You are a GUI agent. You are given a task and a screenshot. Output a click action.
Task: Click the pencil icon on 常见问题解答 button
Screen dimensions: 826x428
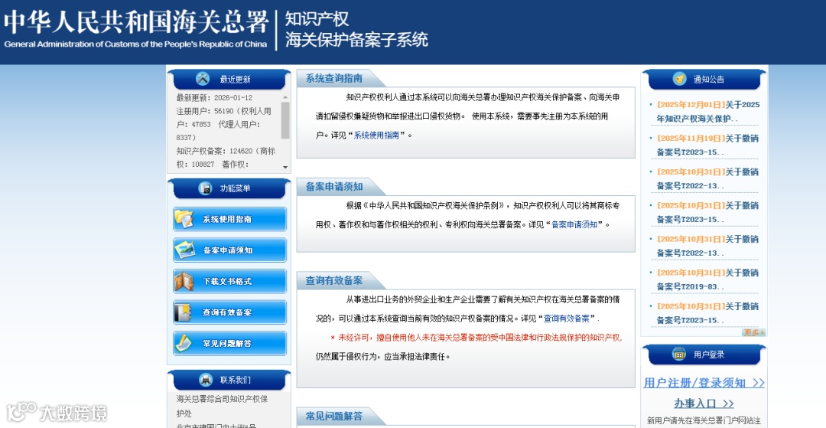(x=184, y=343)
